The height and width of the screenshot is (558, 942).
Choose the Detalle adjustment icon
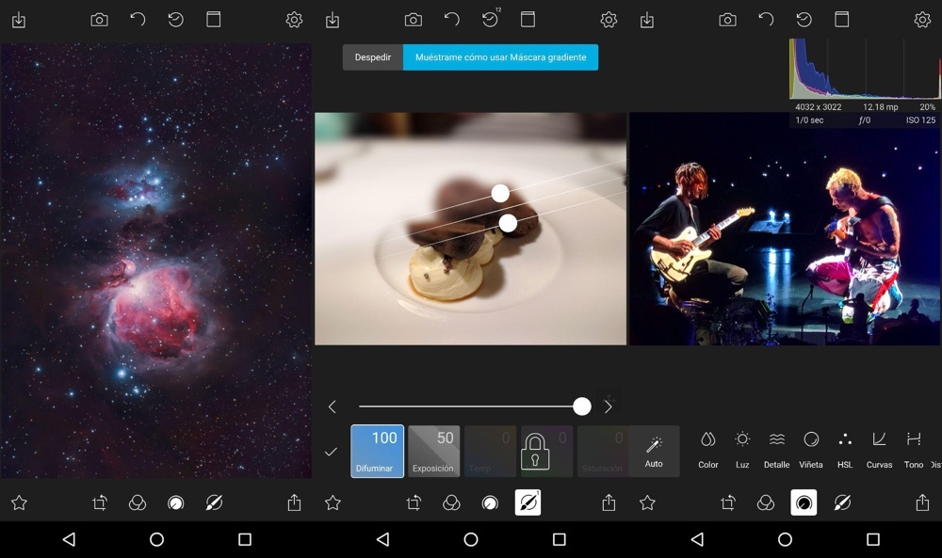pyautogui.click(x=776, y=448)
